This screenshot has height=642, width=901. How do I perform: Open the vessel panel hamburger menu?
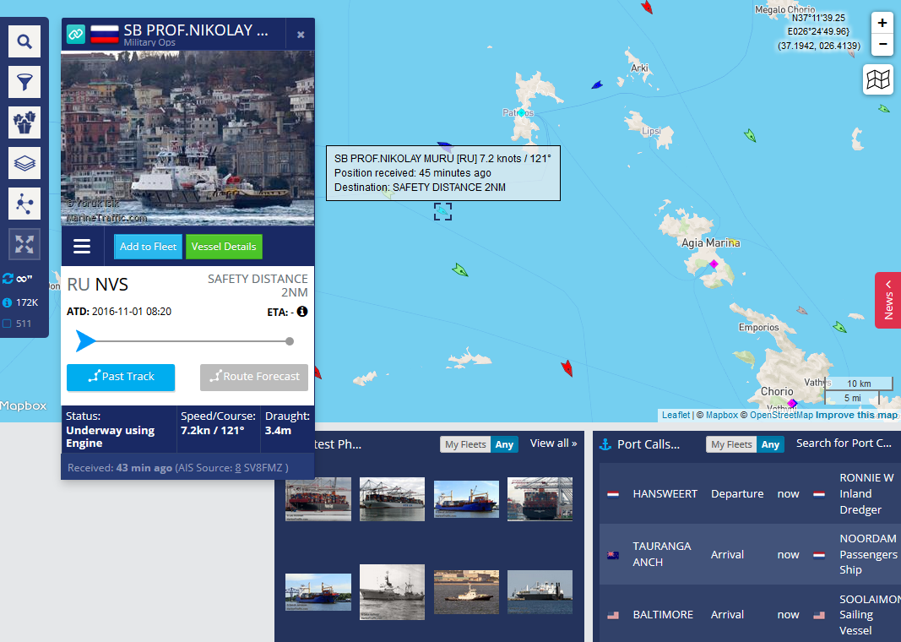click(x=82, y=247)
